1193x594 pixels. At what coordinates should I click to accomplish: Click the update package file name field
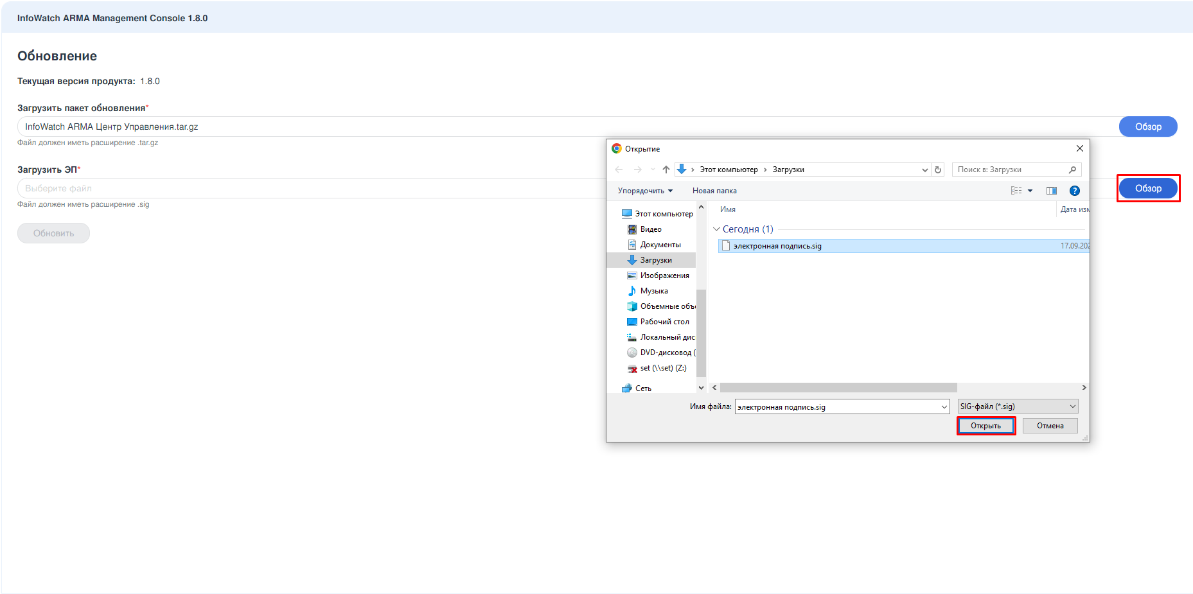point(568,127)
